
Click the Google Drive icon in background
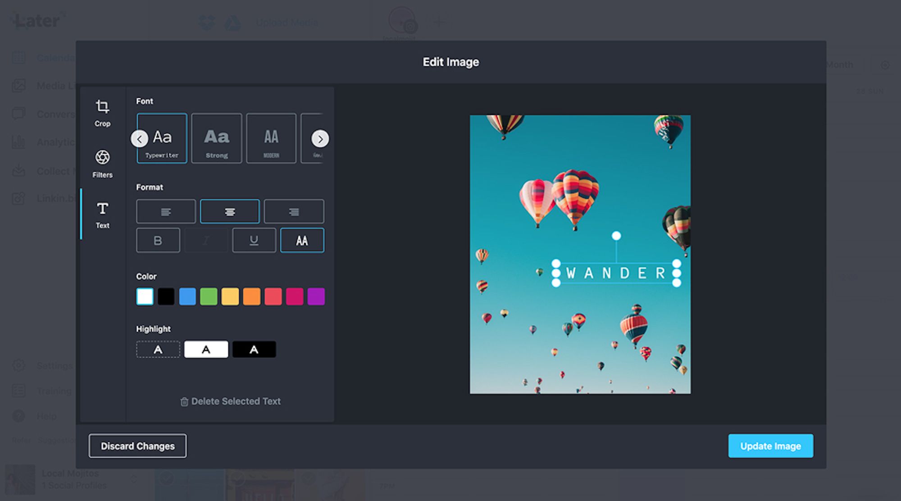pos(232,23)
